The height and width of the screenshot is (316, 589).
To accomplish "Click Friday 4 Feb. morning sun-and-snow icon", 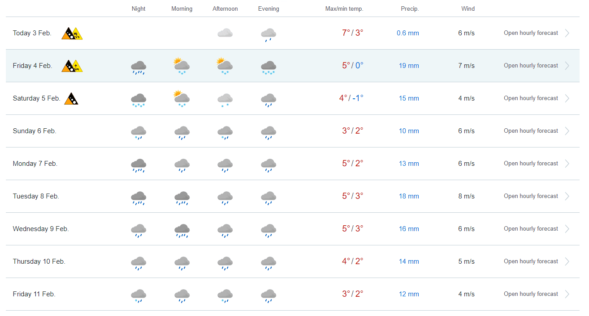I will pos(182,66).
